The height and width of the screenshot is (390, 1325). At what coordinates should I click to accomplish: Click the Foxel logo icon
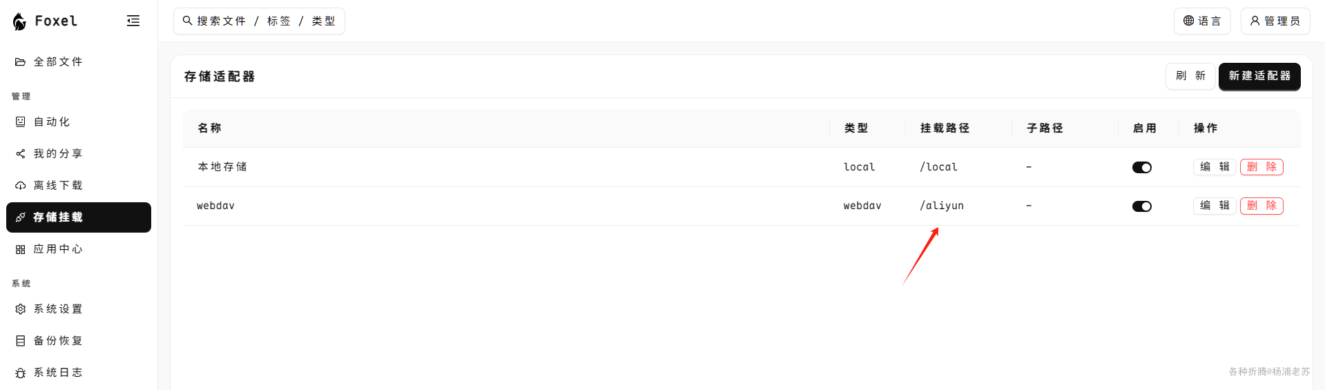20,21
